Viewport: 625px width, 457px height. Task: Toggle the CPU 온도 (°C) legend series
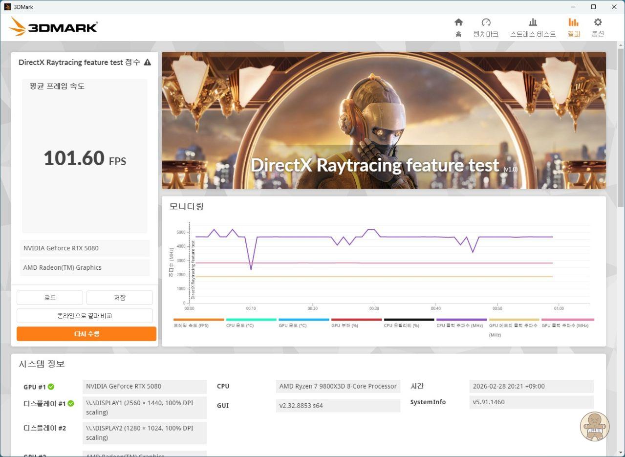(x=240, y=326)
